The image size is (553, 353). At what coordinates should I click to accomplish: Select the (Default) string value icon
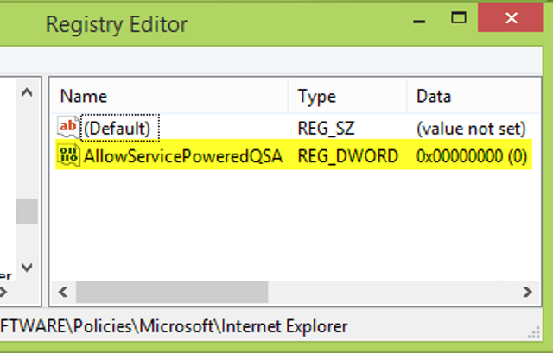[x=68, y=127]
